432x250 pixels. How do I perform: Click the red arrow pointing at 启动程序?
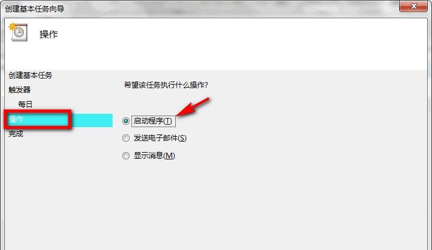click(x=193, y=107)
